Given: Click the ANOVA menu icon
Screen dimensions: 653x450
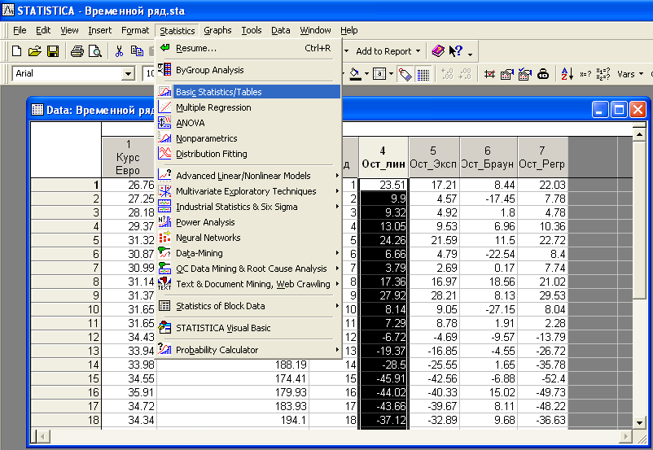Looking at the screenshot, I should pyautogui.click(x=164, y=122).
